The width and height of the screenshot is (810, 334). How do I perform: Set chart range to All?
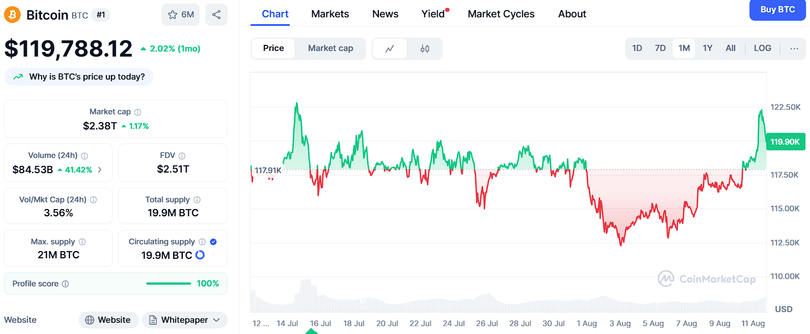pyautogui.click(x=730, y=48)
